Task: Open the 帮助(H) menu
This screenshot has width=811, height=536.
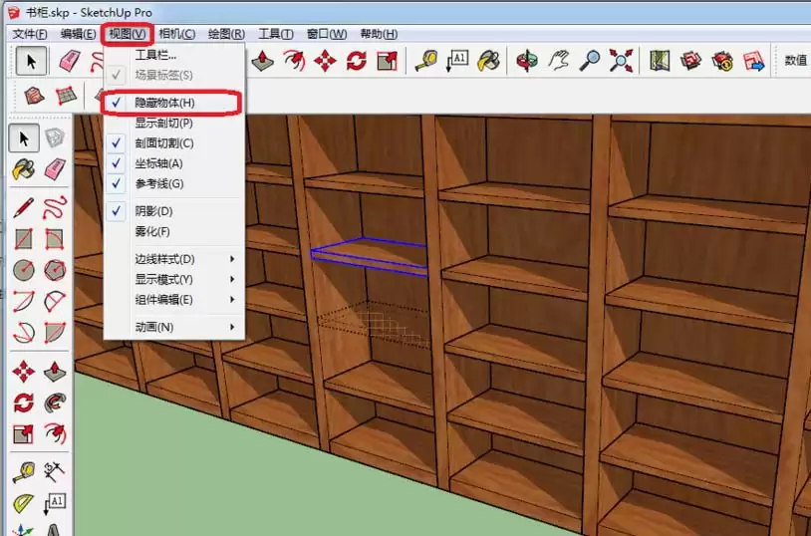Action: pos(379,34)
